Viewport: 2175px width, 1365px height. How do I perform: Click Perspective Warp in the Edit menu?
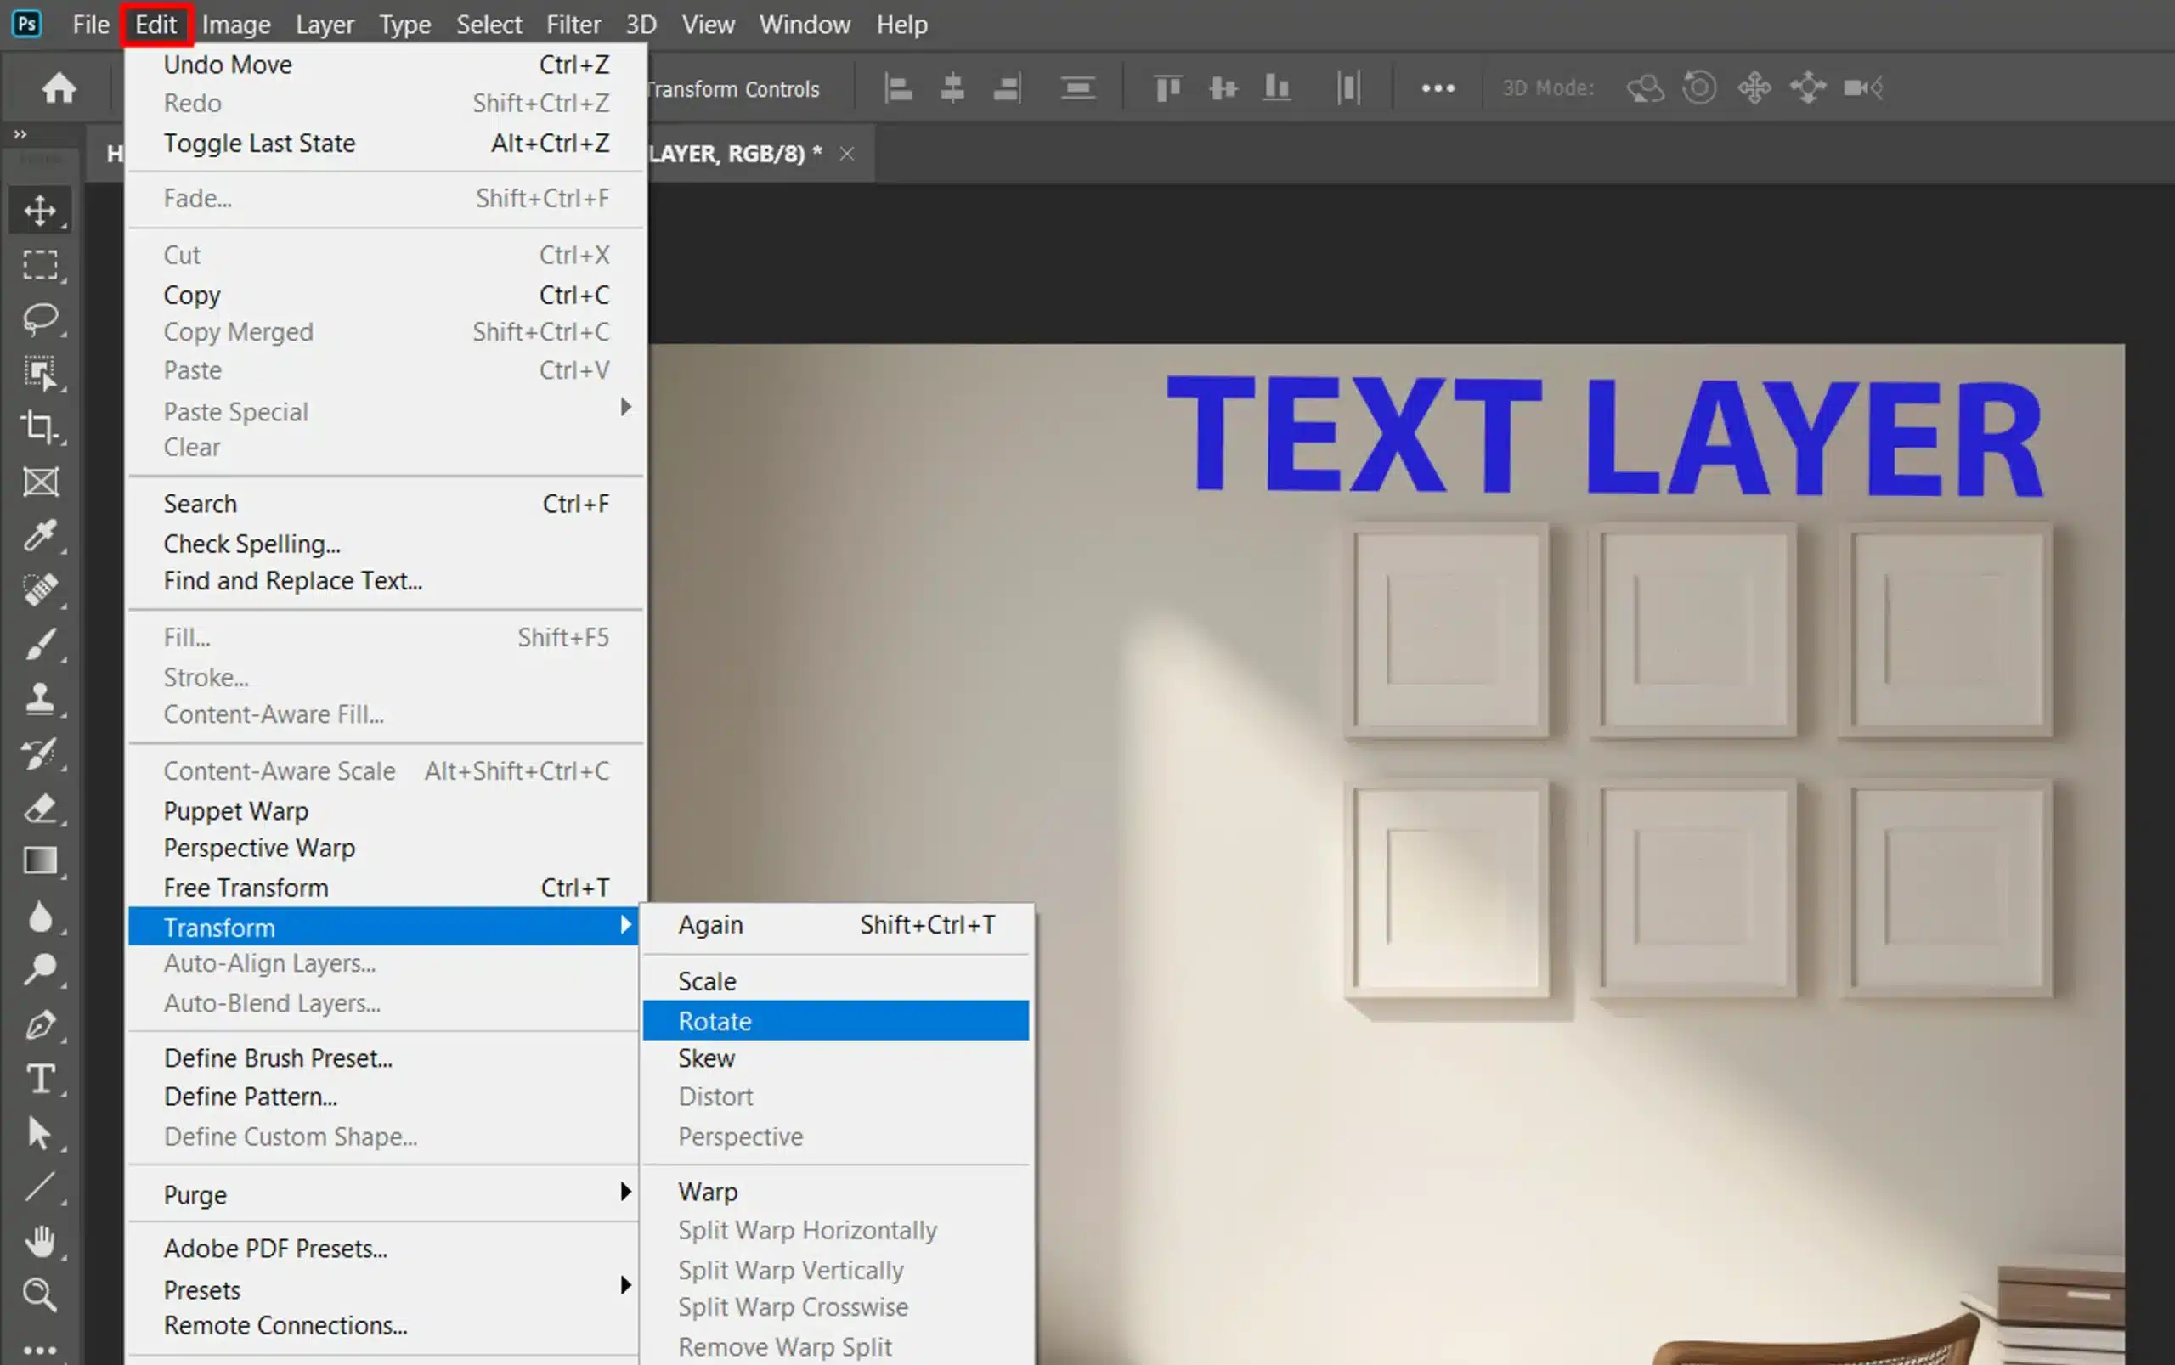point(386,848)
